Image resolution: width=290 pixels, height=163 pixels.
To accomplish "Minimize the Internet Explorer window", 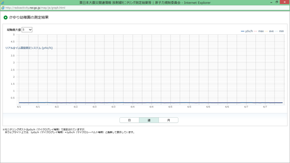I will coord(271,3).
